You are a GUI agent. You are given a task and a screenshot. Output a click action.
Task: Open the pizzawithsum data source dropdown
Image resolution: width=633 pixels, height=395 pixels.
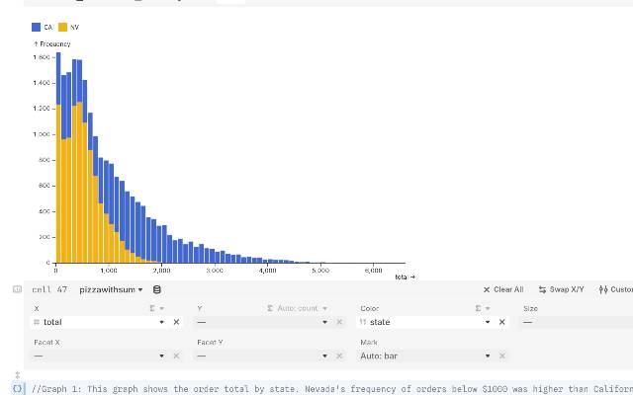111,289
